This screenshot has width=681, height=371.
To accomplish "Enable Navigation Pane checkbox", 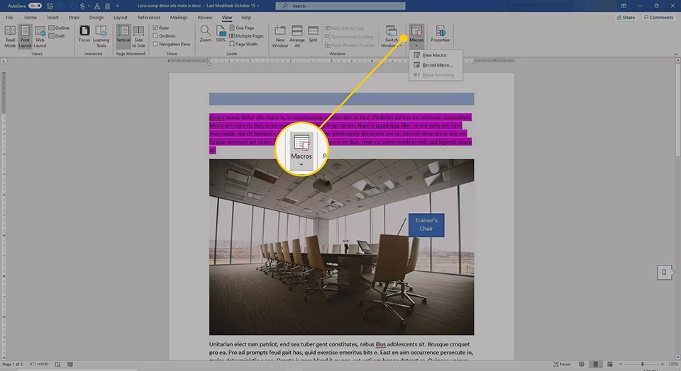I will pyautogui.click(x=155, y=44).
